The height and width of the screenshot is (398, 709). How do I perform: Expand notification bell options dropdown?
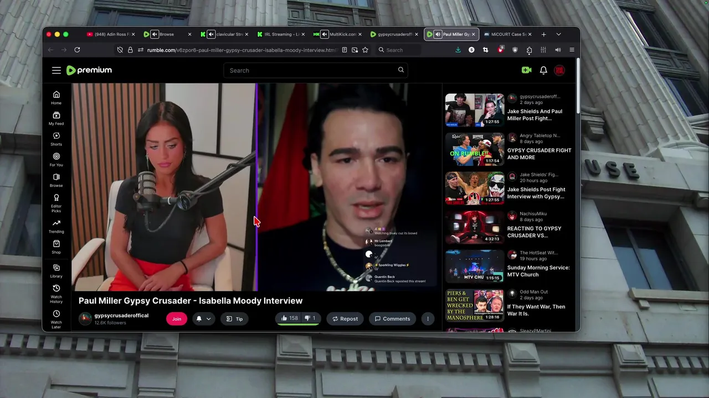[208, 319]
